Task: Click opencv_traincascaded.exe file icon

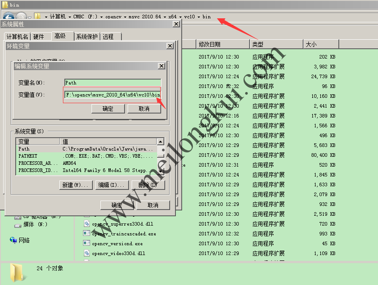Action: click(87, 233)
